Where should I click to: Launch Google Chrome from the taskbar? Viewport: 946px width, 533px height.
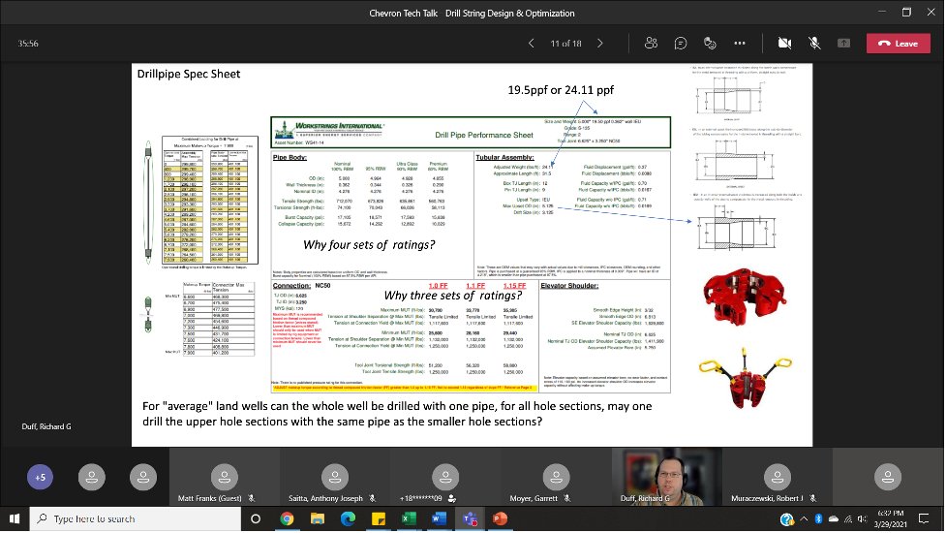[287, 519]
